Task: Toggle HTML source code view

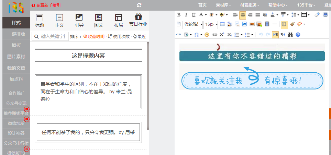Action: coord(178,35)
